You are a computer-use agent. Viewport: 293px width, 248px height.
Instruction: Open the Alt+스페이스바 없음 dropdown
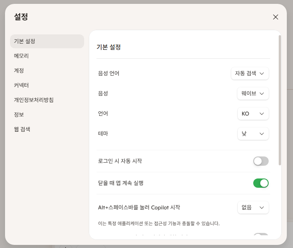253,207
